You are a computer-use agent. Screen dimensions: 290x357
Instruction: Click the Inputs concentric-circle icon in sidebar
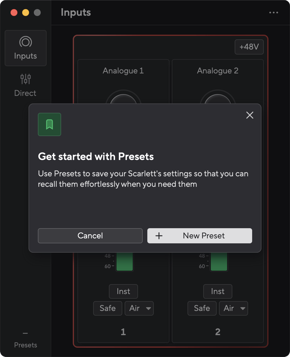pos(25,42)
